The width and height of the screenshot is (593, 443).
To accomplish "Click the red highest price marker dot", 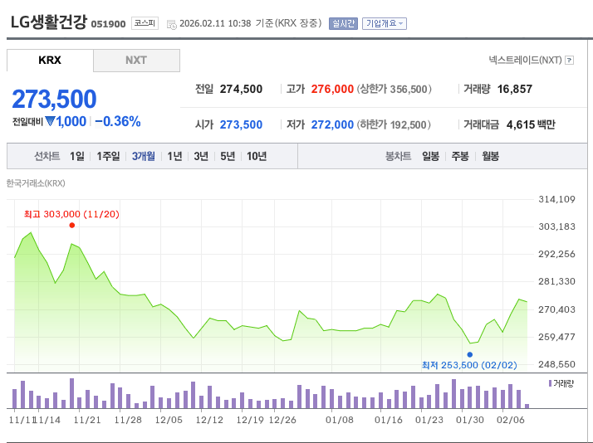I will coord(72,226).
